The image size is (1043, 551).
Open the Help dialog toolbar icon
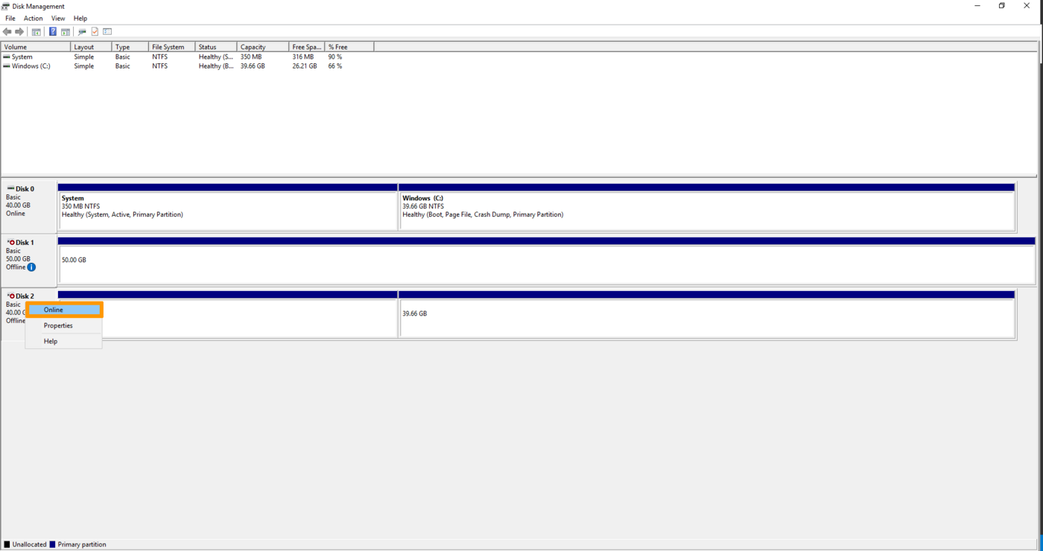[52, 31]
